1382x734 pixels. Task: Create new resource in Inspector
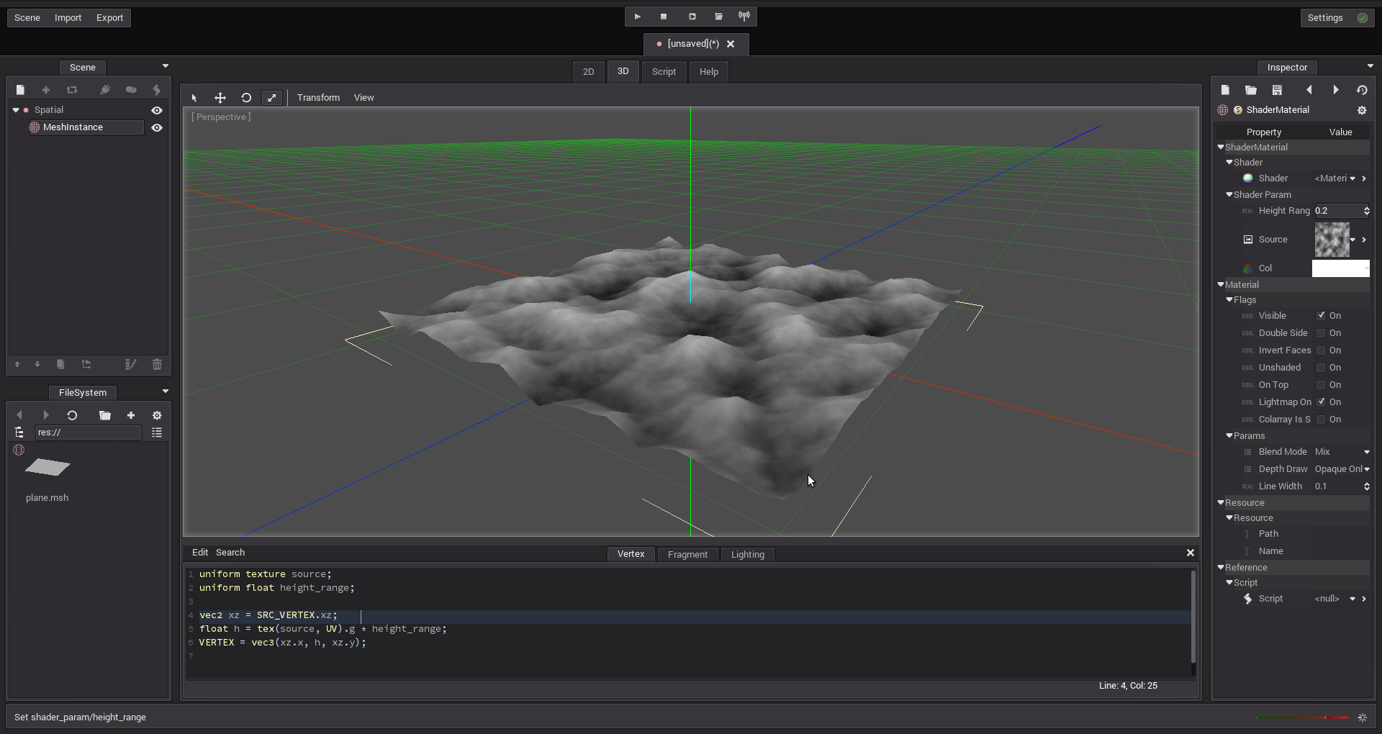[1225, 90]
